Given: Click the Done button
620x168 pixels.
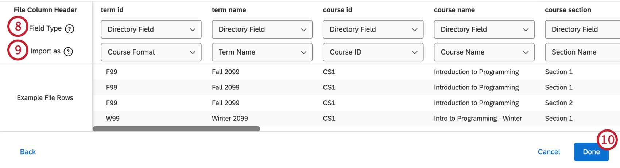Looking at the screenshot, I should [x=591, y=152].
